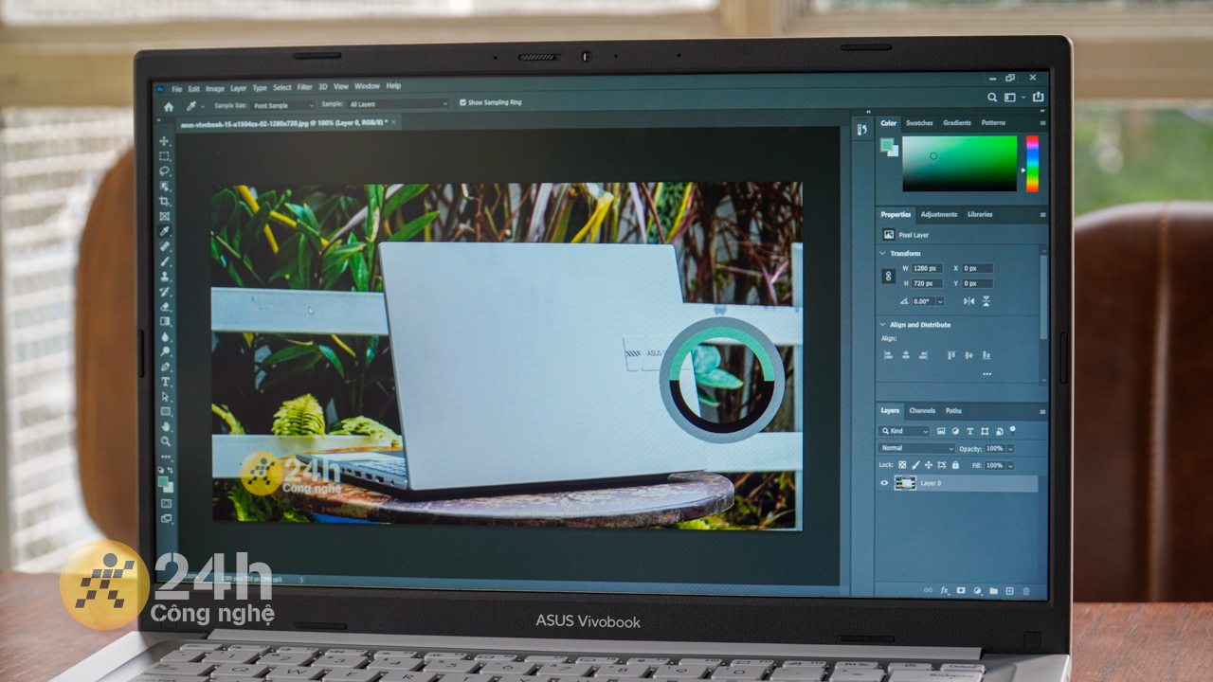This screenshot has width=1213, height=682.
Task: Click the color field picker
Action: click(959, 164)
